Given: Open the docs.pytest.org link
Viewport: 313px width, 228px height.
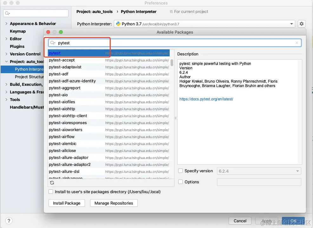Looking at the screenshot, I should (x=206, y=99).
